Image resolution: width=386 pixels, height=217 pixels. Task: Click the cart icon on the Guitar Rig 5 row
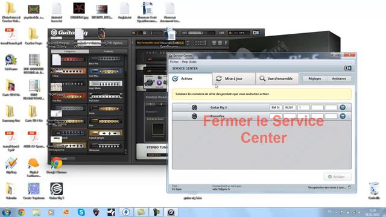343,107
